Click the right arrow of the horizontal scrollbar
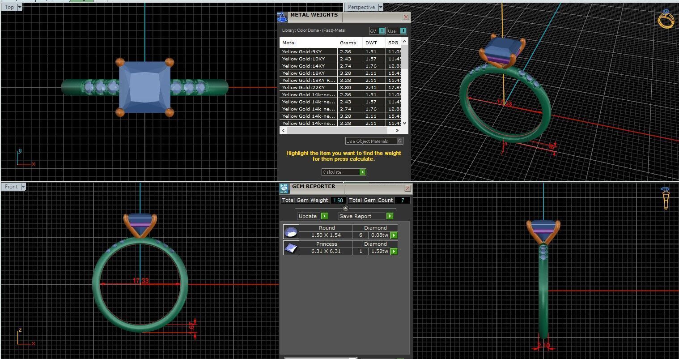Viewport: 679px width, 359px height. (x=397, y=130)
